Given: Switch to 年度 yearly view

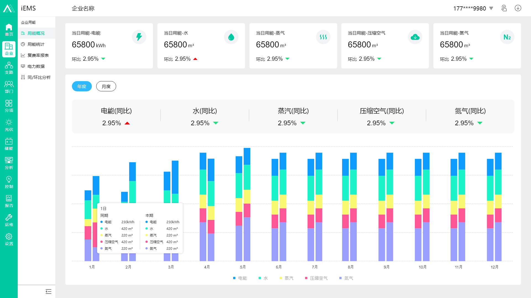Looking at the screenshot, I should click(x=82, y=86).
